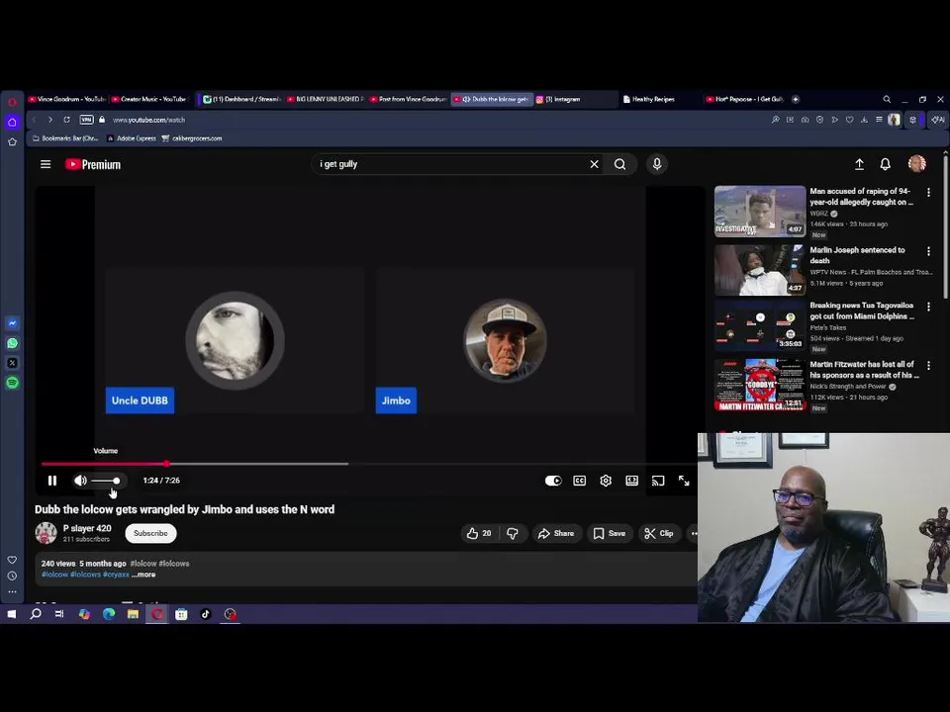
Task: Reload the page with the refresh icon
Action: (66, 120)
